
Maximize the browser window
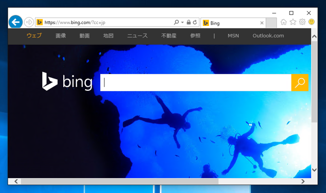click(291, 13)
